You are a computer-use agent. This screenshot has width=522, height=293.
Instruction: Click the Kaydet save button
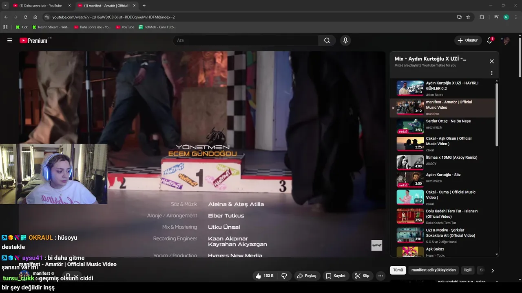coord(336,276)
